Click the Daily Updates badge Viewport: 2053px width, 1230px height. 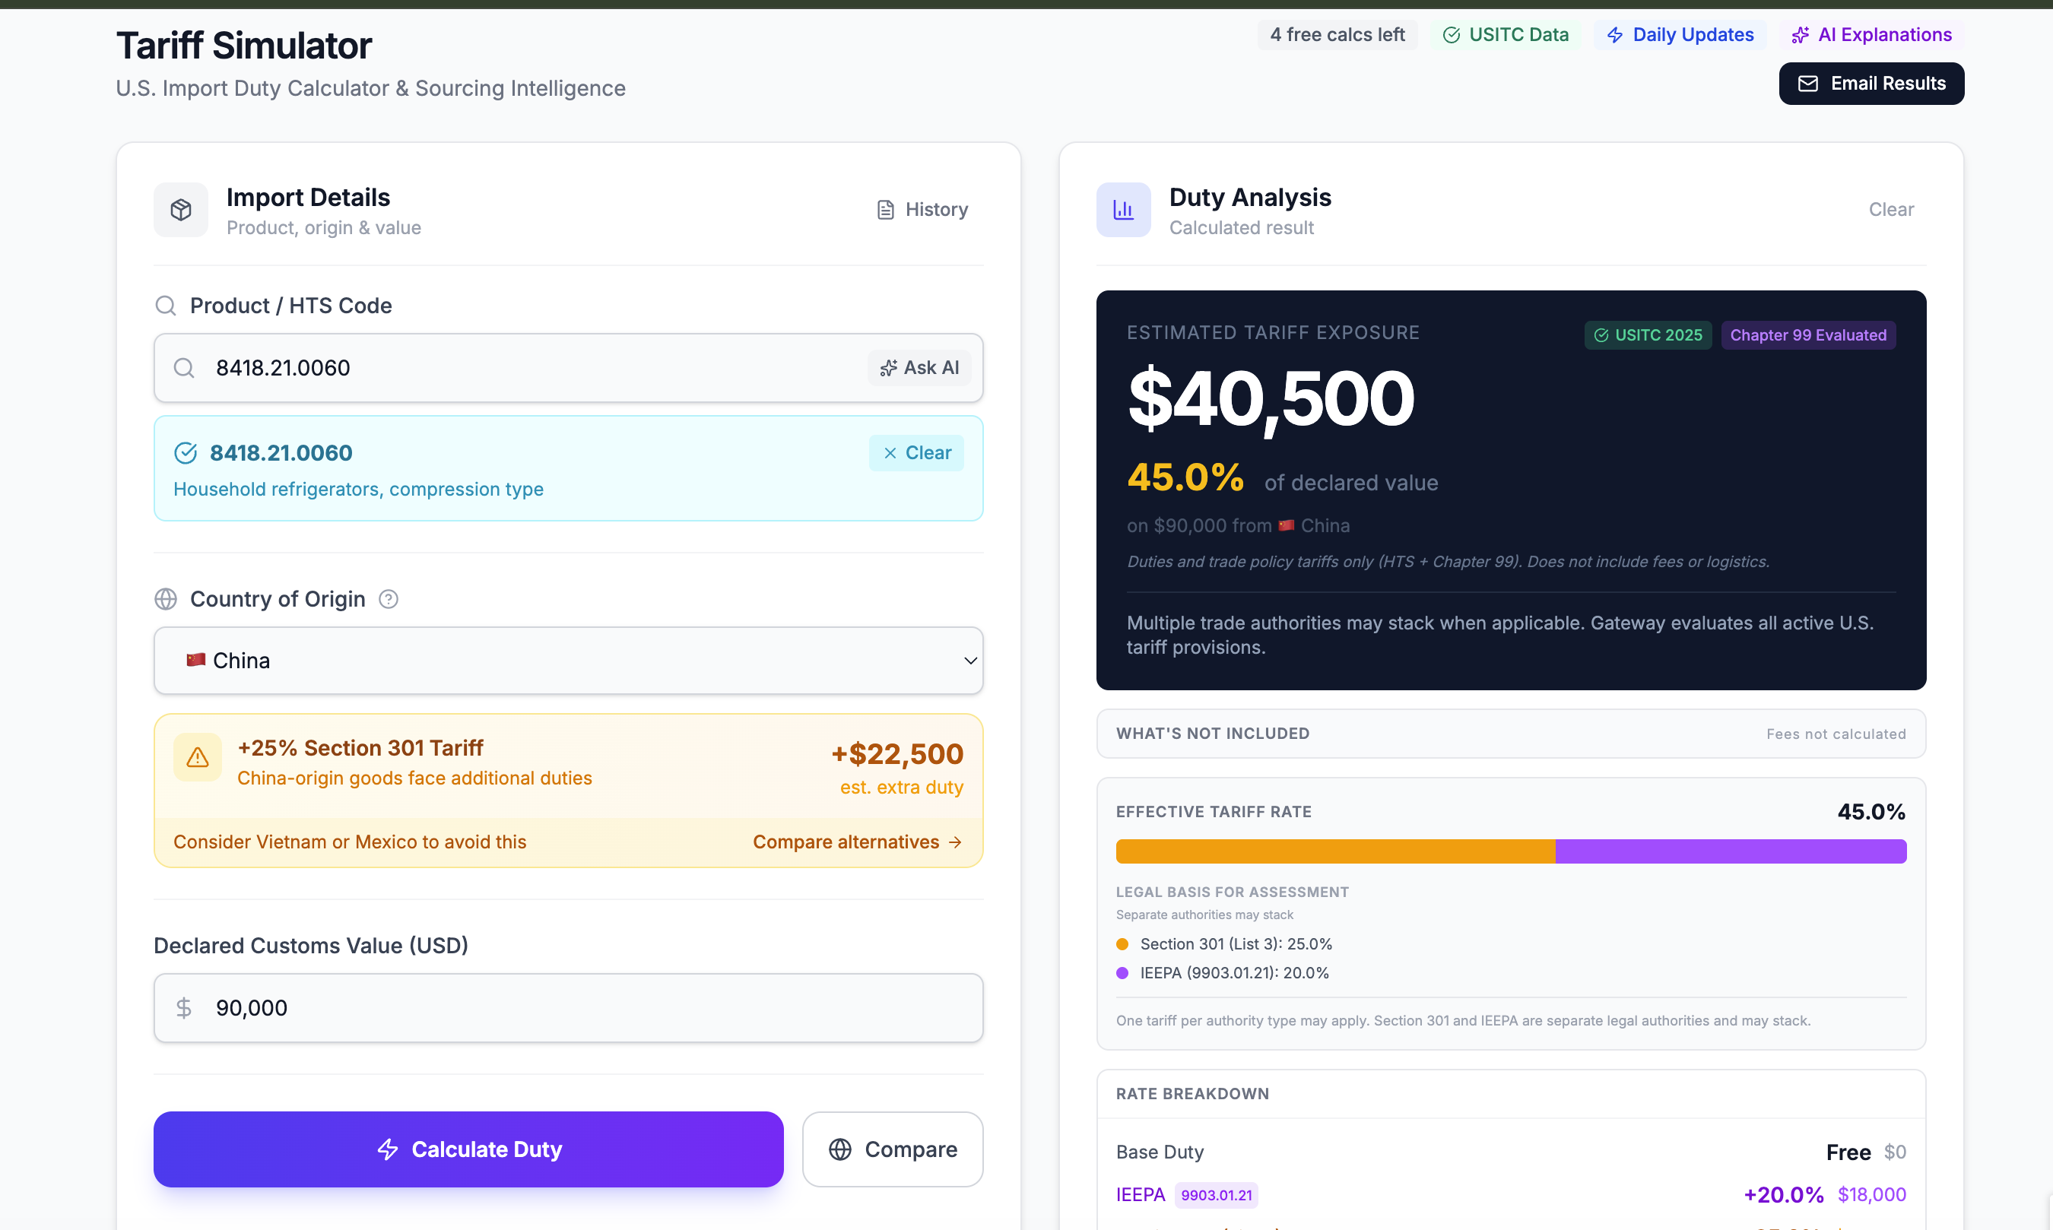tap(1680, 35)
